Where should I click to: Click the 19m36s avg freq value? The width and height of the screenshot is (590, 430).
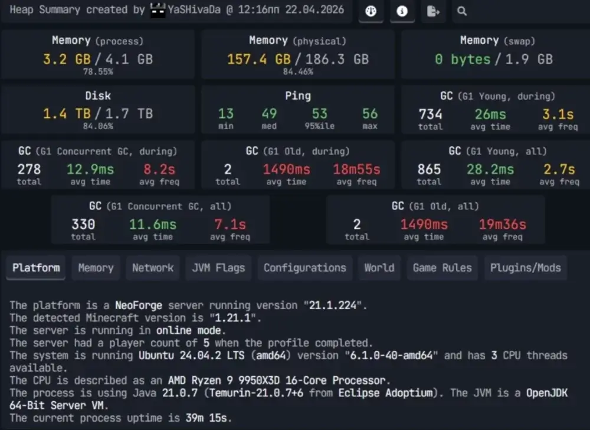coord(502,224)
